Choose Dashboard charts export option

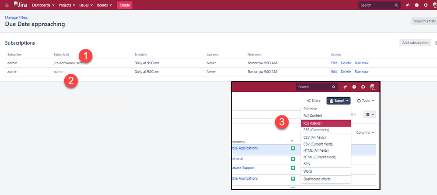click(326, 179)
